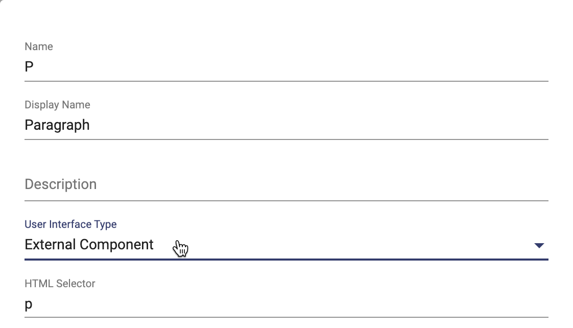Place cursor after "Paragraph" text
The image size is (573, 328).
click(x=90, y=125)
